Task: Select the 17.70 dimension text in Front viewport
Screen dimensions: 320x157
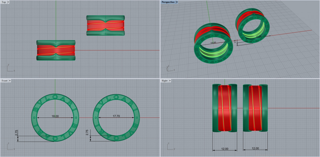Action: [116, 116]
